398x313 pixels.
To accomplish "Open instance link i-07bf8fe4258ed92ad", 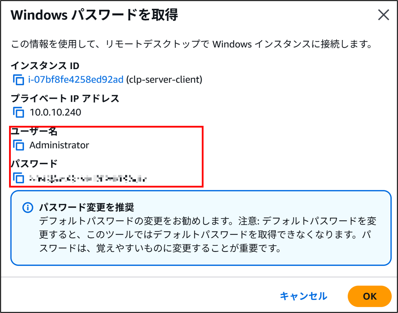I will (76, 80).
